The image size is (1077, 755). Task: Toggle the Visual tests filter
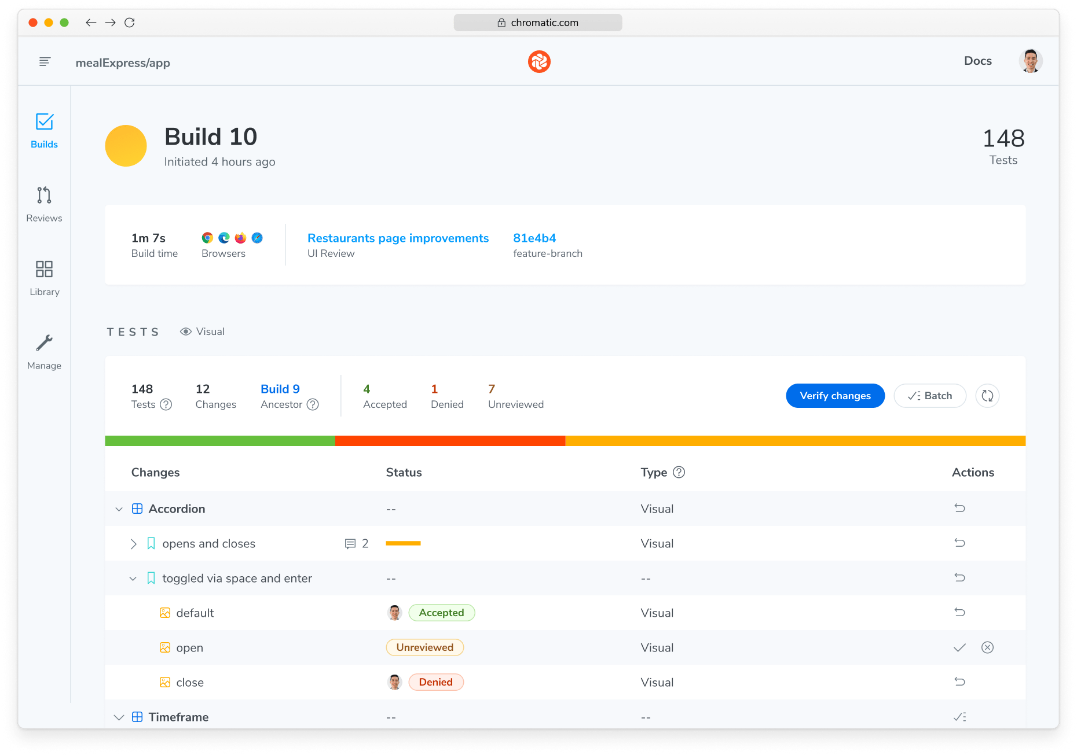[x=202, y=332]
